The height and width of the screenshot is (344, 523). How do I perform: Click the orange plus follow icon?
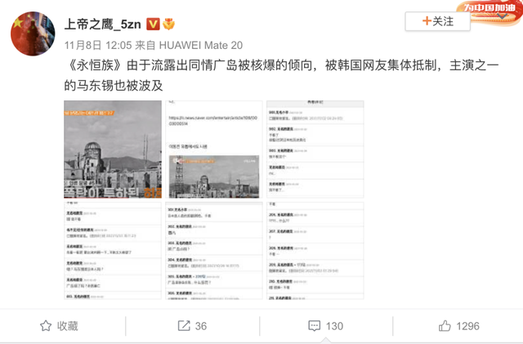(x=427, y=21)
